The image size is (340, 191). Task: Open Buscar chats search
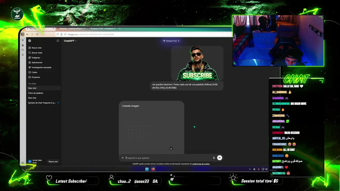click(x=35, y=53)
